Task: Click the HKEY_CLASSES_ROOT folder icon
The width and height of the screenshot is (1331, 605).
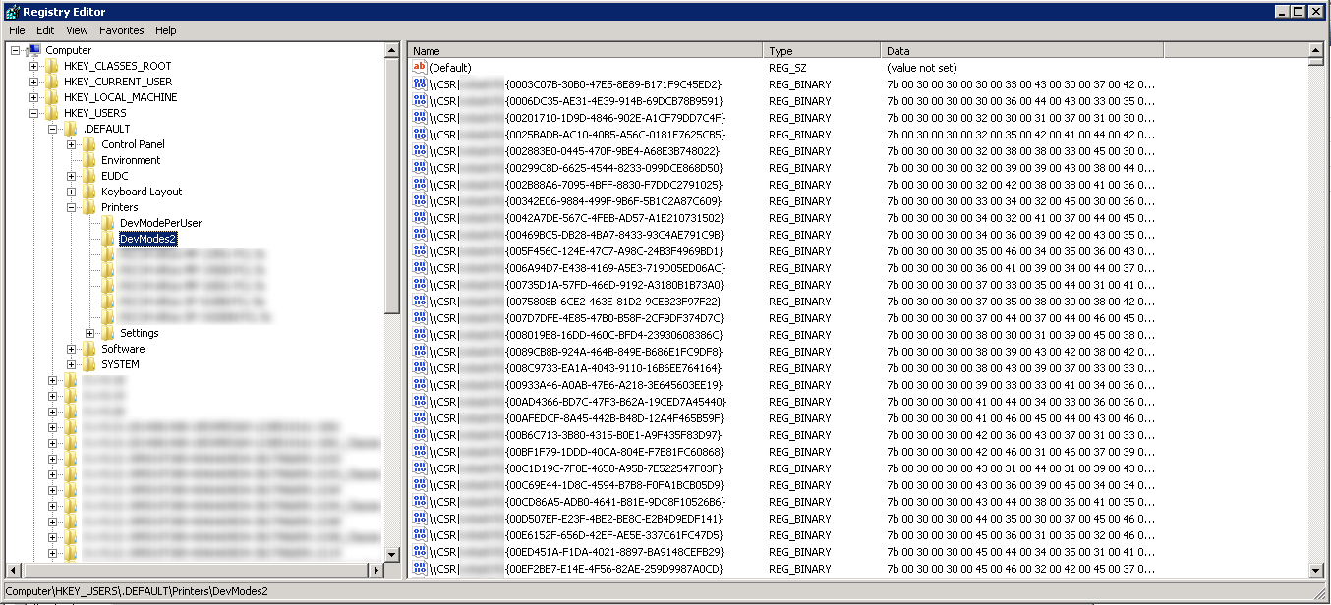Action: (52, 66)
